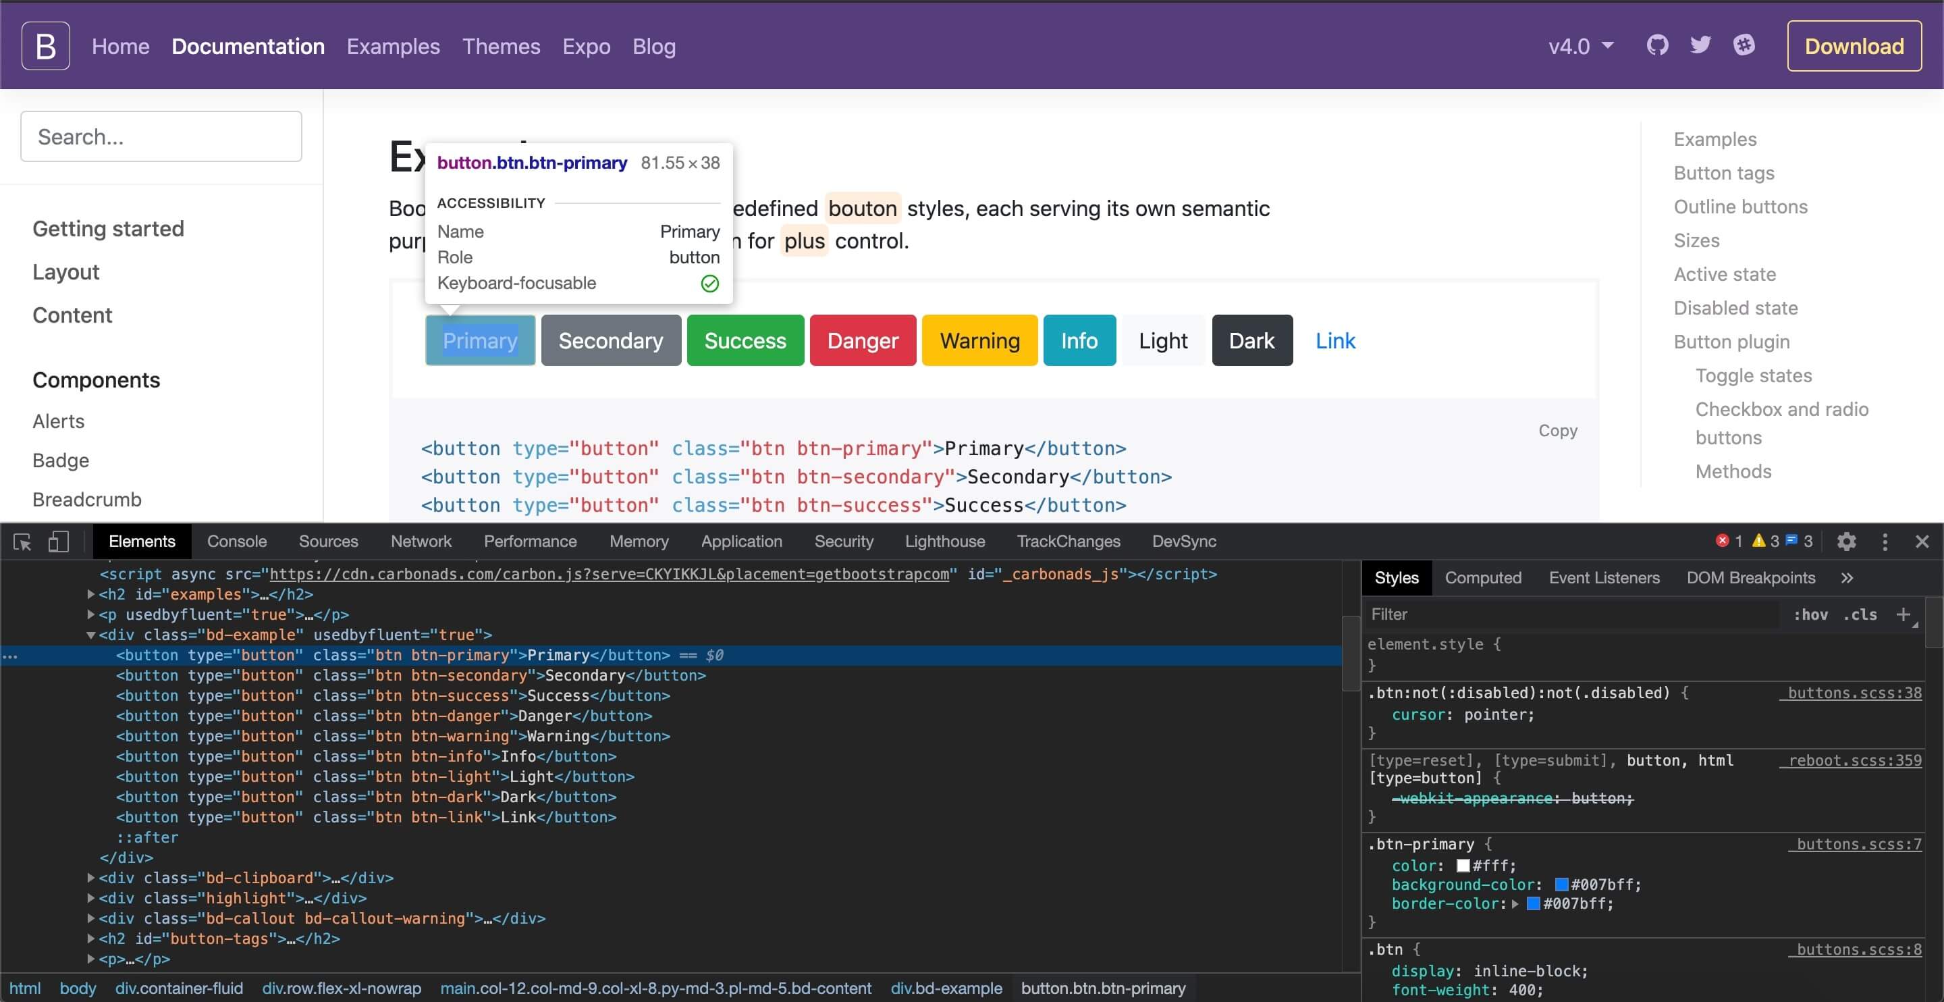Viewport: 1944px width, 1002px height.
Task: Open the border-color #007bff swatch
Action: pos(1533,904)
